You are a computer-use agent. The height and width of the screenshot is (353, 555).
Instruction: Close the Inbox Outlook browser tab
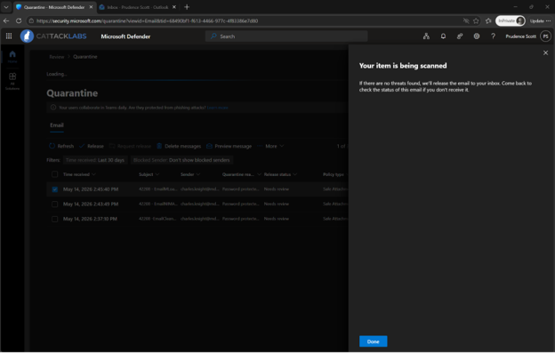174,7
